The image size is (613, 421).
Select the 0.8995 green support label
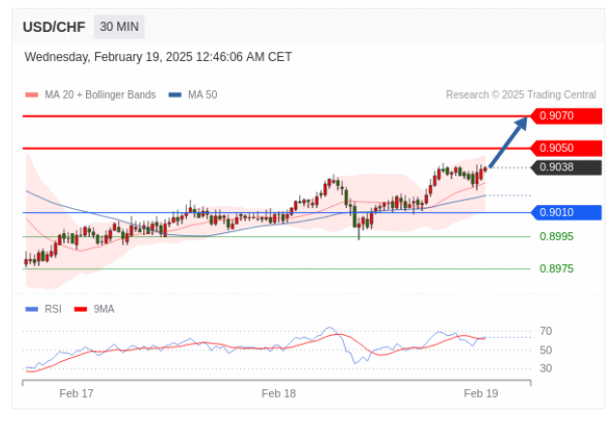click(556, 236)
